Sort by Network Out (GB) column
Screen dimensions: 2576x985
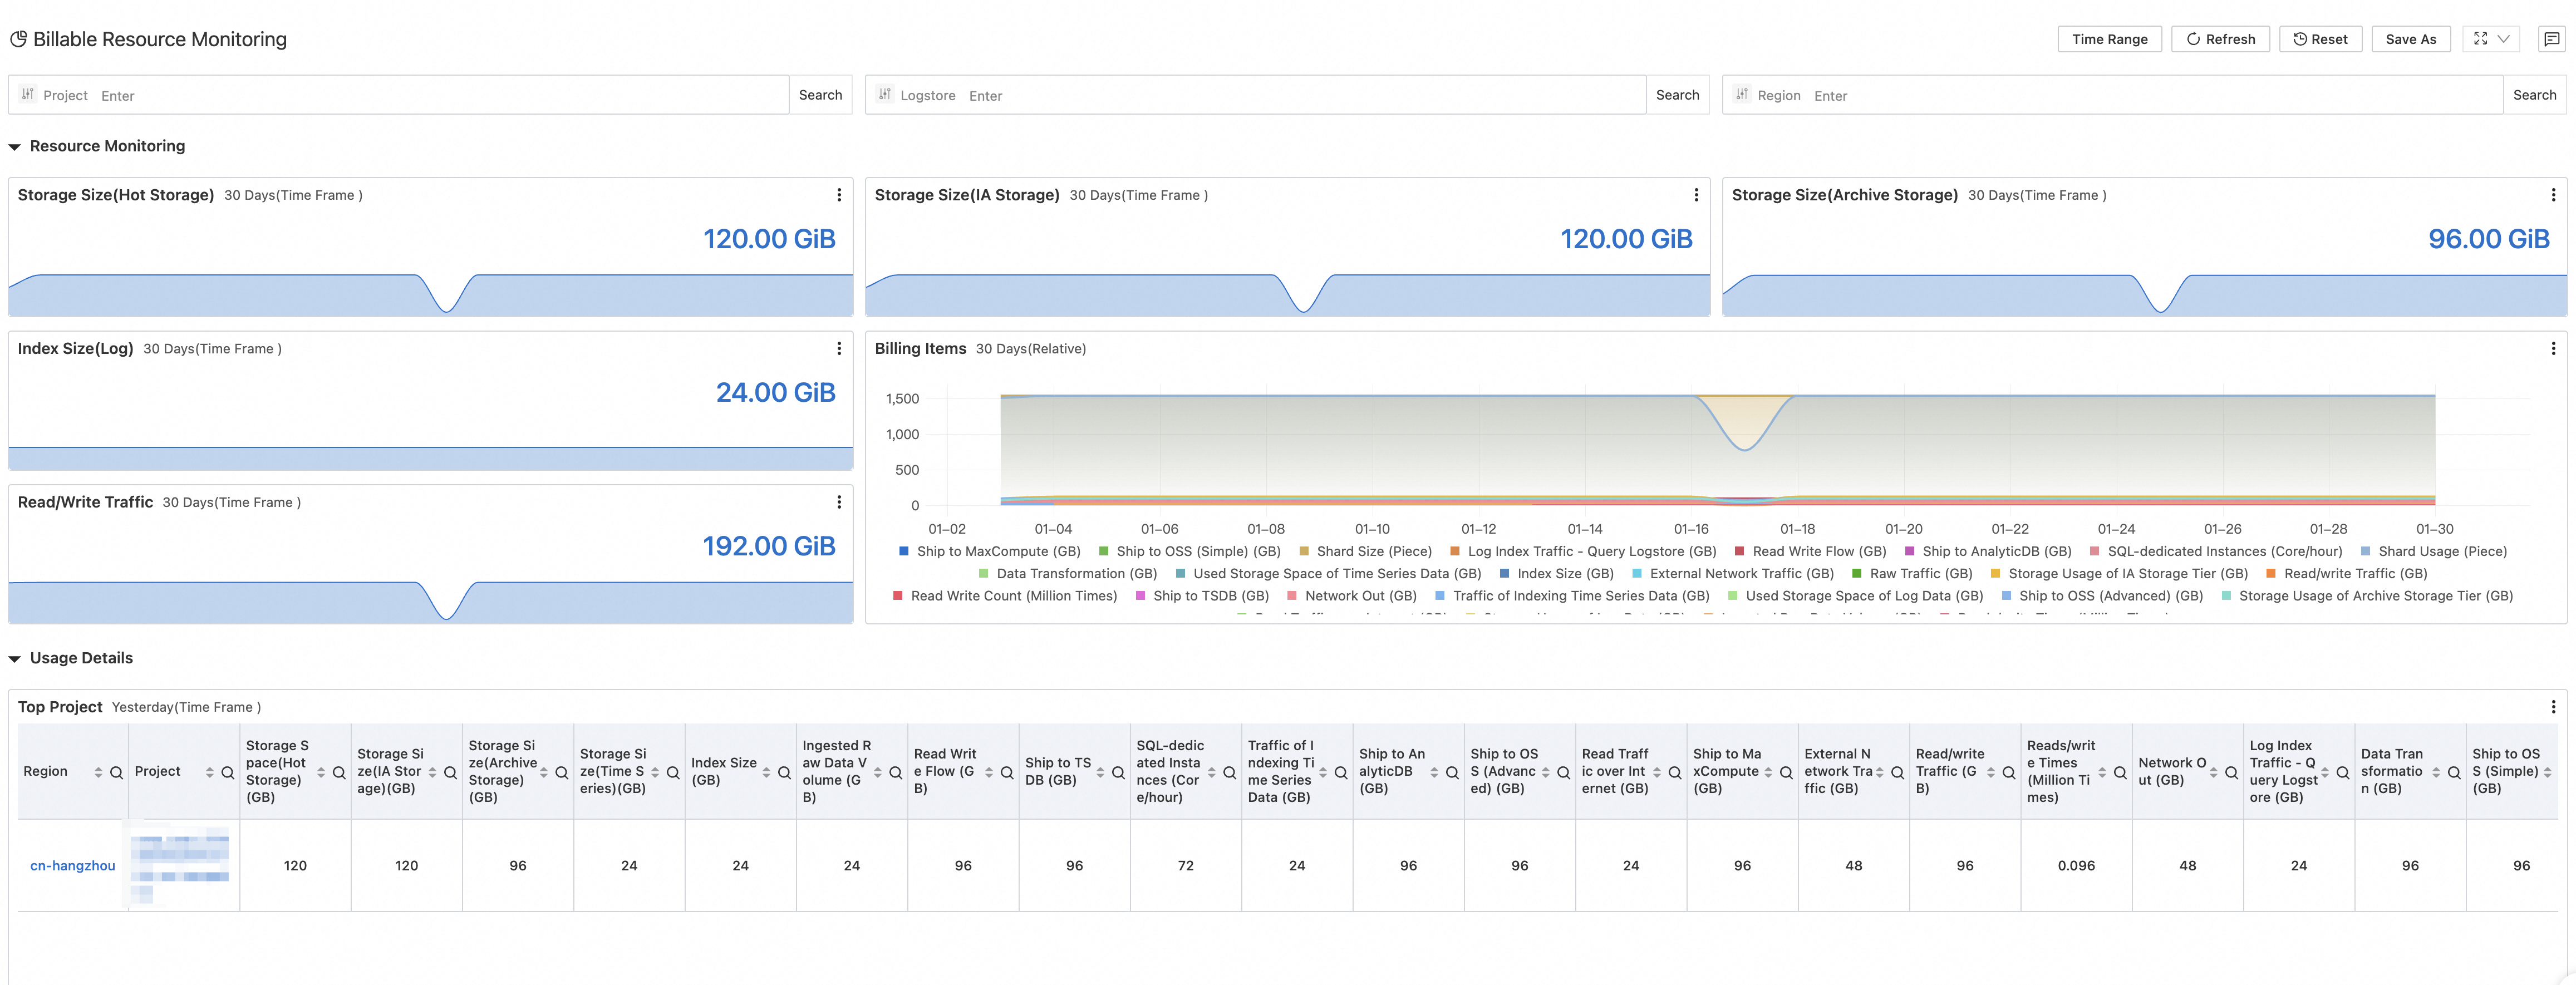(x=2213, y=773)
